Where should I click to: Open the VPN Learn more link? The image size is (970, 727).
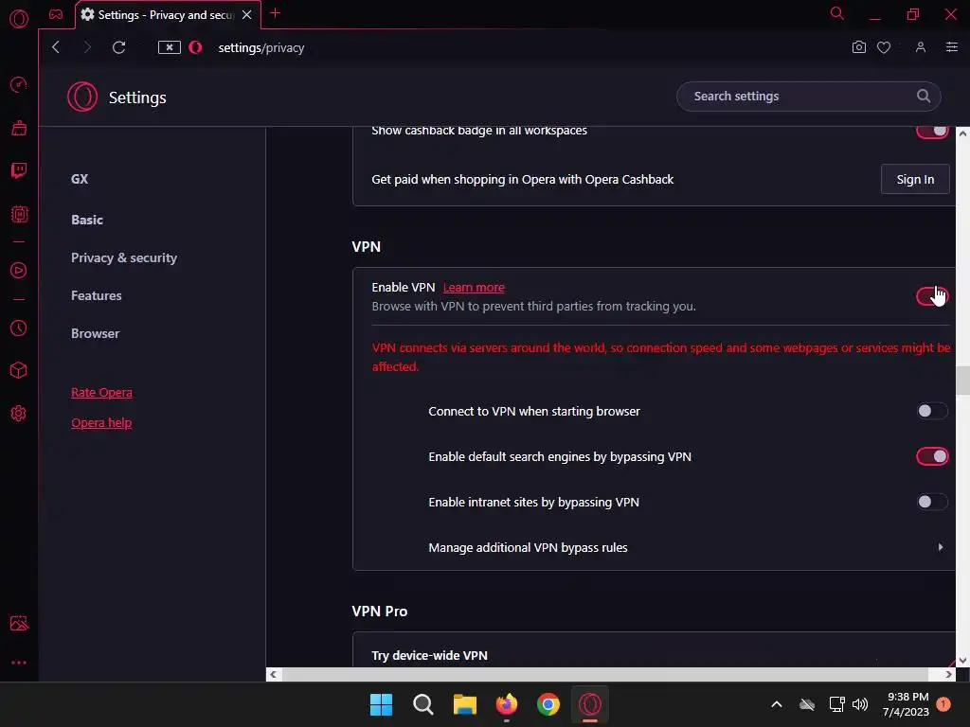pyautogui.click(x=474, y=288)
